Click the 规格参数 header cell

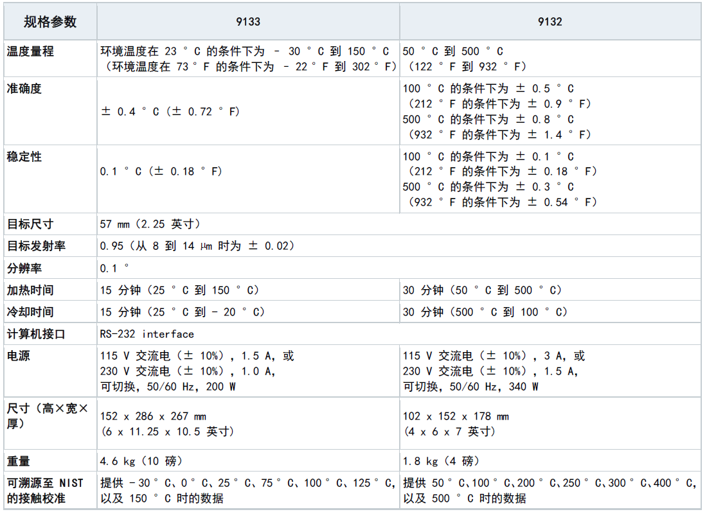pyautogui.click(x=50, y=22)
